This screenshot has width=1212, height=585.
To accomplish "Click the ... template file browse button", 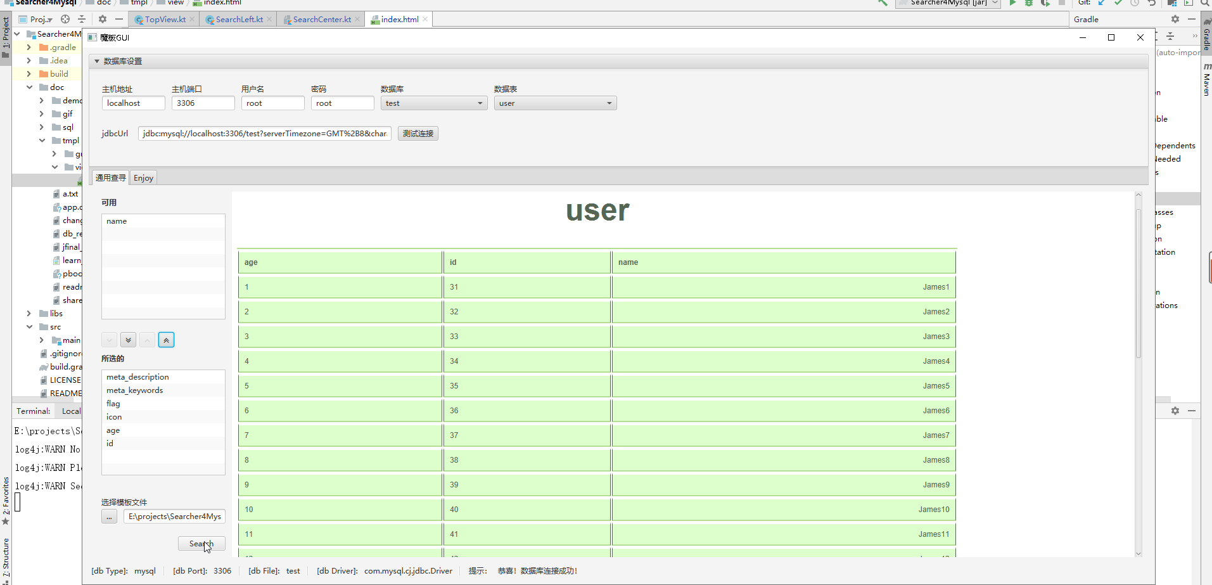I will point(109,517).
